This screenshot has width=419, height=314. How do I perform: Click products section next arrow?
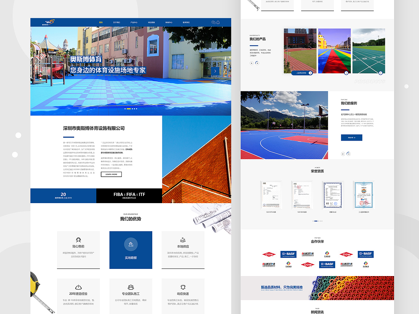pos(257,63)
